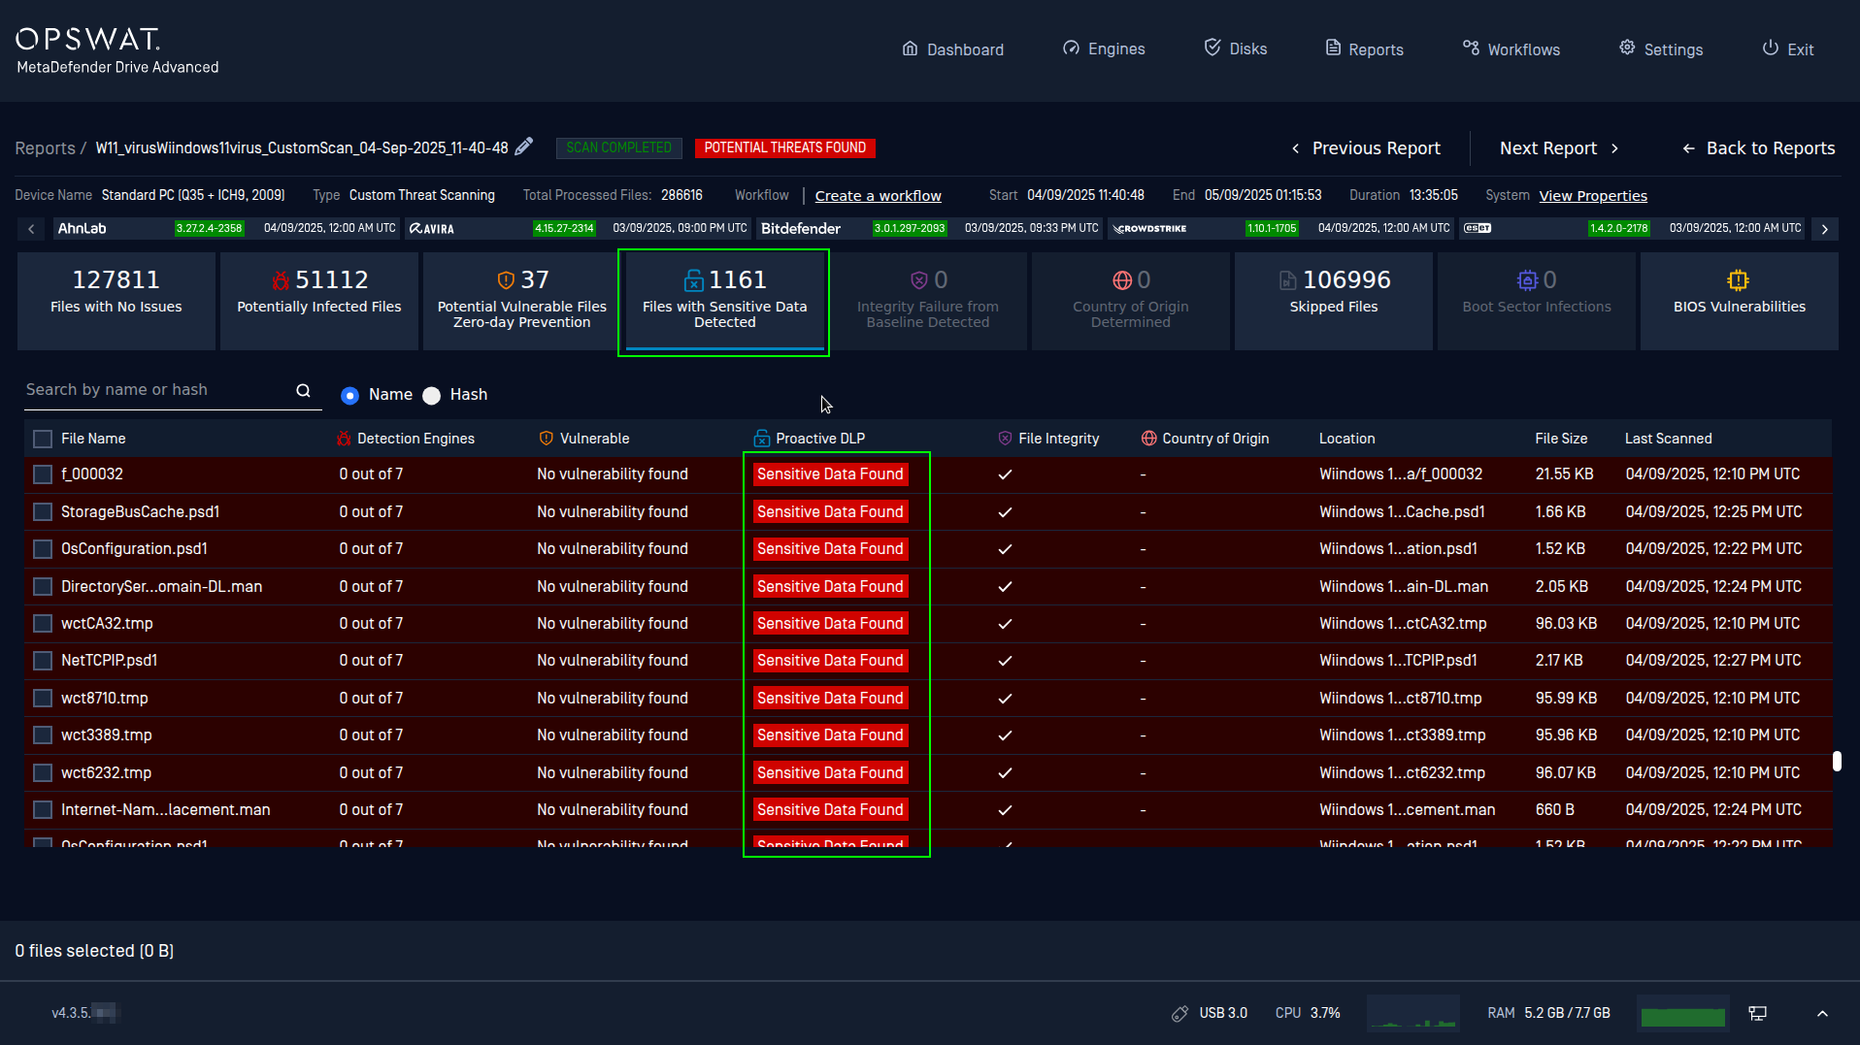Image resolution: width=1860 pixels, height=1045 pixels.
Task: Click the search magnifier icon
Action: point(303,390)
